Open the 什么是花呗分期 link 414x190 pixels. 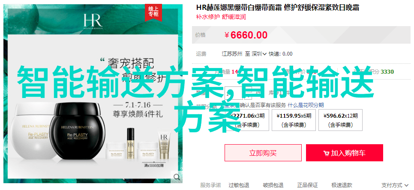[x=306, y=105]
